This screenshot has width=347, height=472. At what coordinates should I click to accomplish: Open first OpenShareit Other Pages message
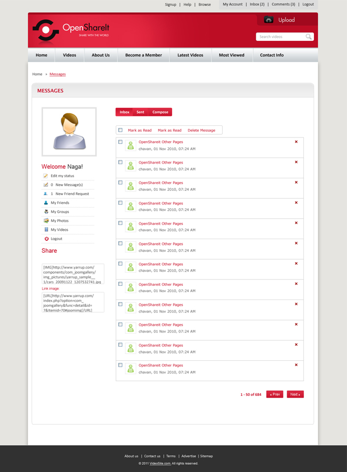pos(161,142)
